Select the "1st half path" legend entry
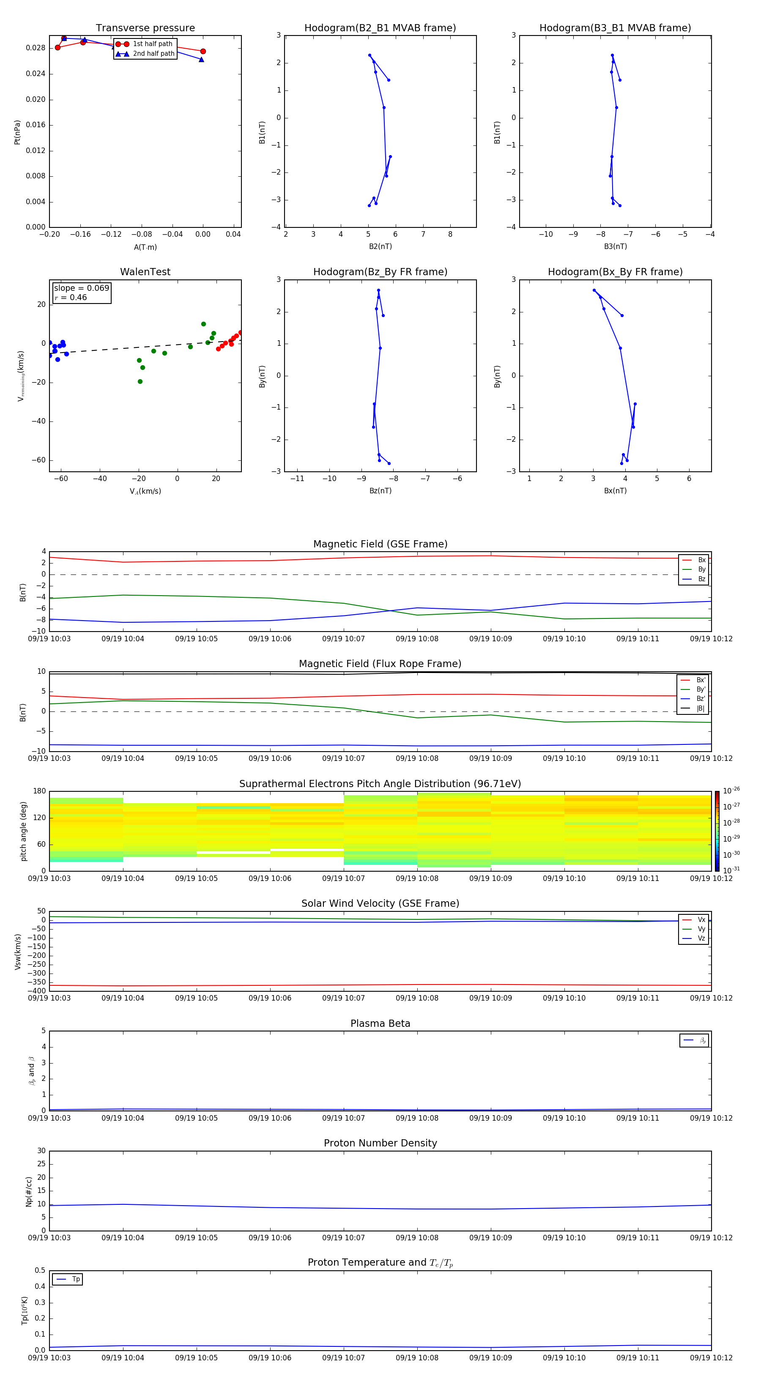761x1395 pixels. 145,44
